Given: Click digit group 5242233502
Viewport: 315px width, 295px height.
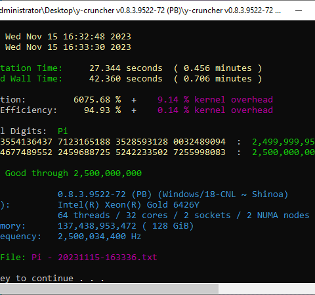Looking at the screenshot, I should (x=142, y=152).
